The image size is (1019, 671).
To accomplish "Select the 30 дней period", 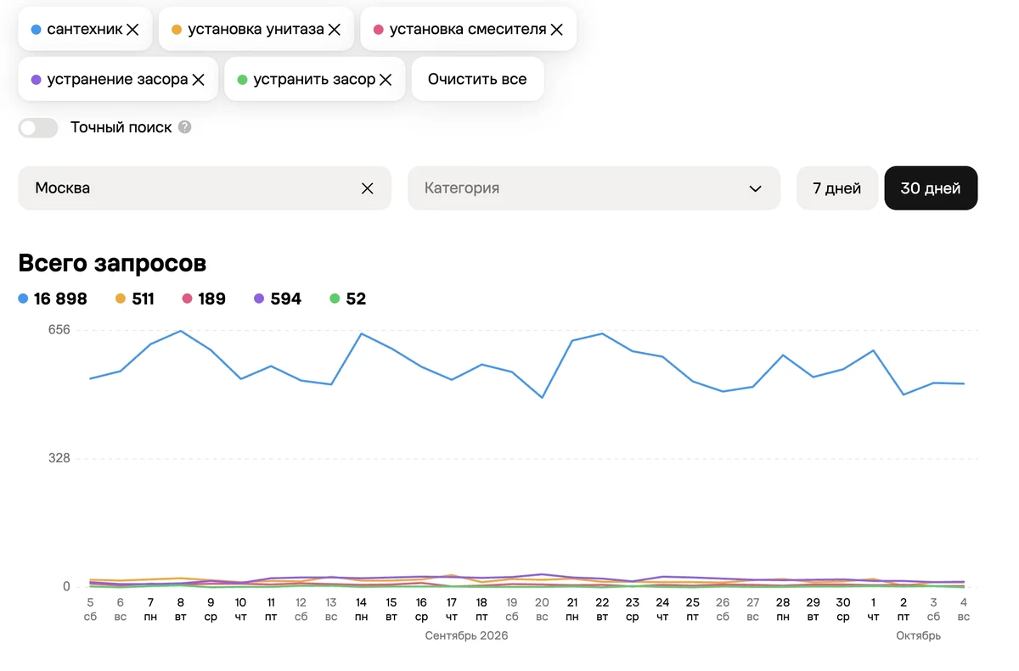I will [x=931, y=188].
